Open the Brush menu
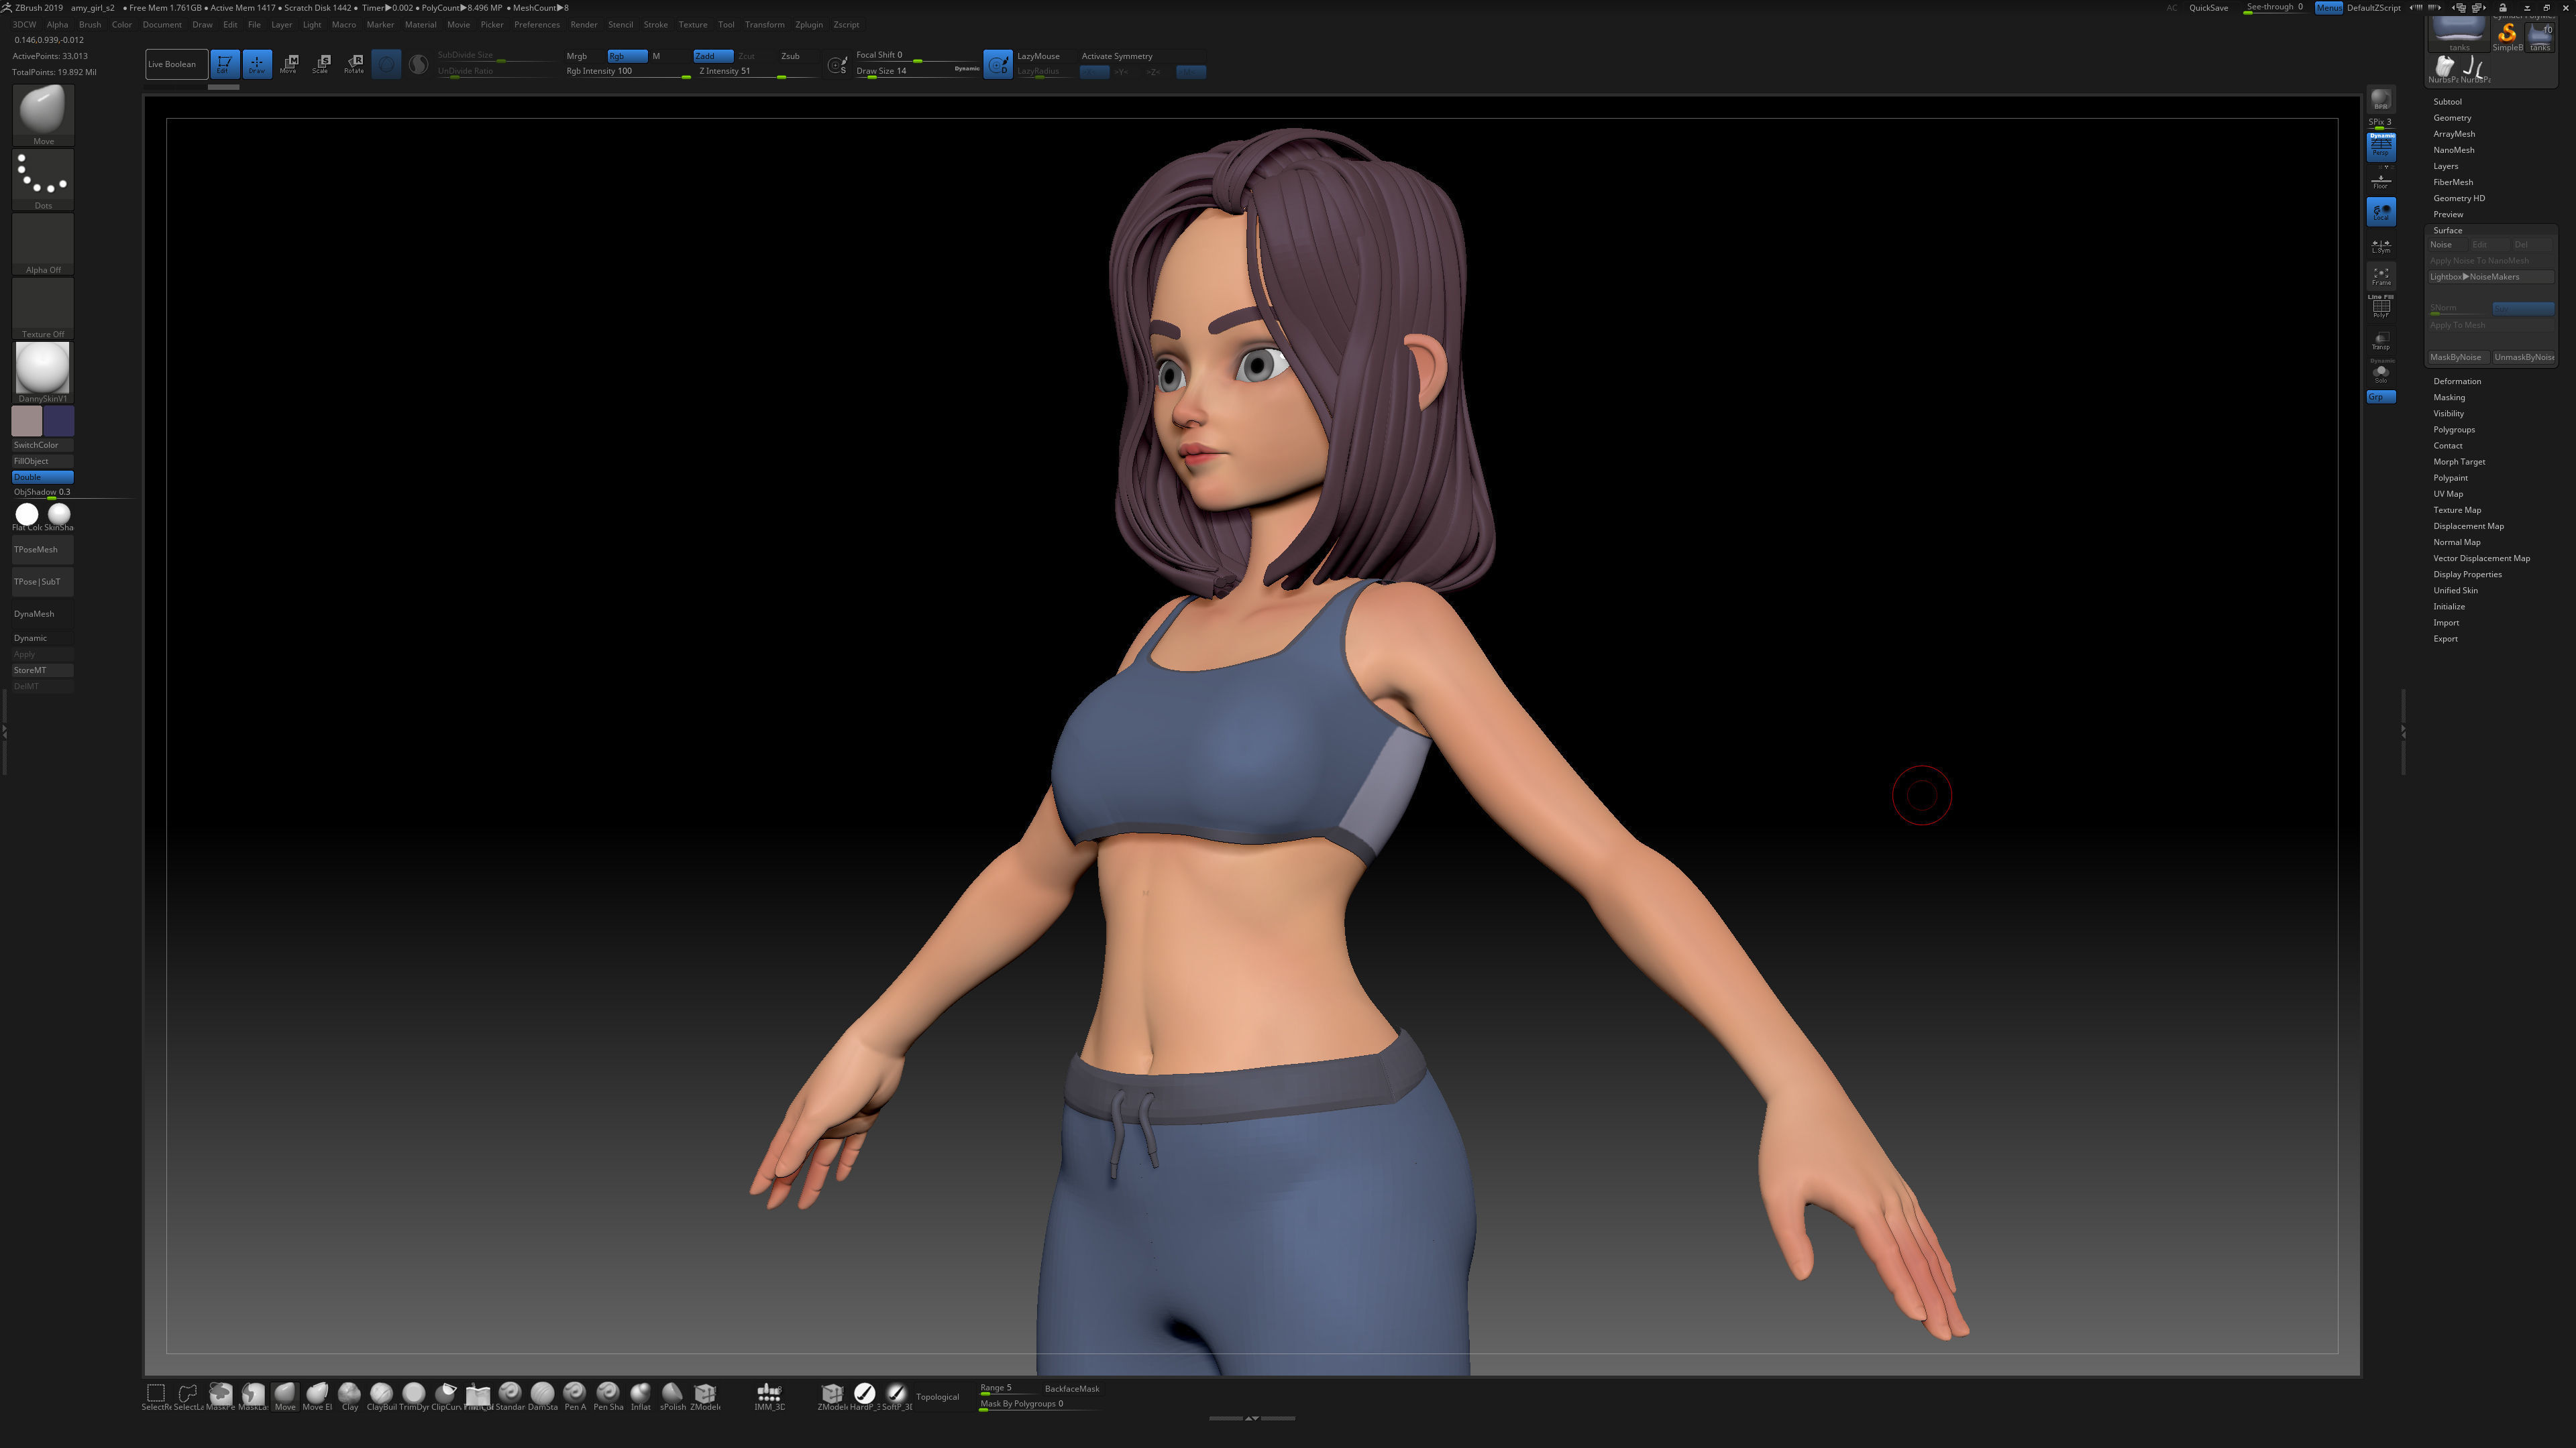Image resolution: width=2576 pixels, height=1448 pixels. (x=90, y=25)
